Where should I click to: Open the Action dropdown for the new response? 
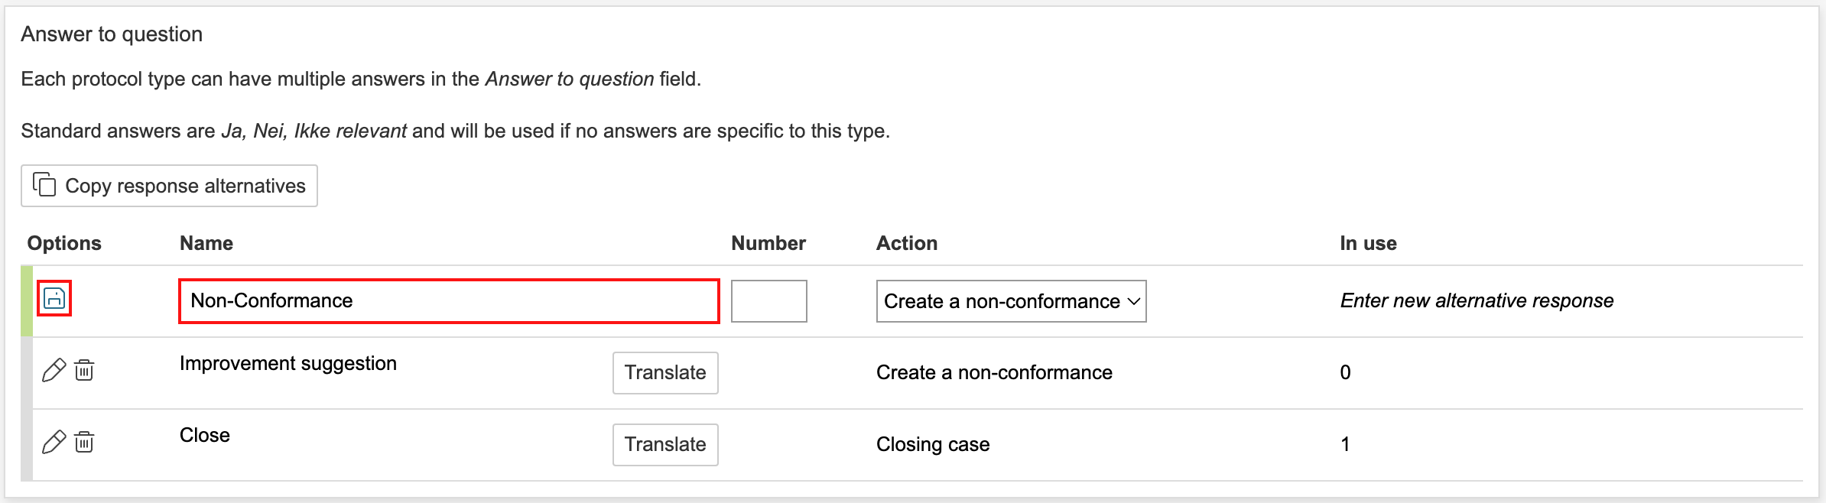[x=1010, y=301]
